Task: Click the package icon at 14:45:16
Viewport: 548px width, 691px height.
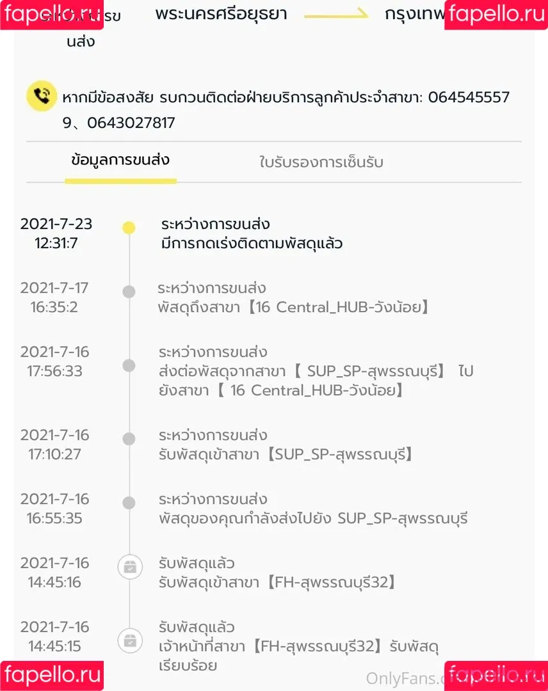Action: pyautogui.click(x=129, y=566)
